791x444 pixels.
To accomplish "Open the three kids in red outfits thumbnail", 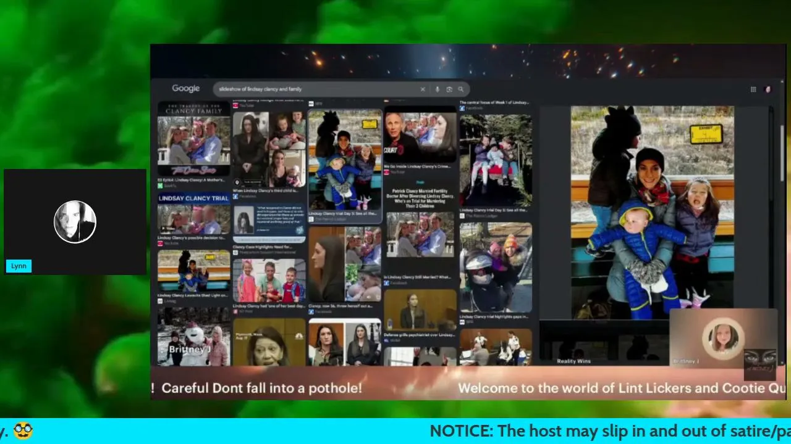I will 269,280.
